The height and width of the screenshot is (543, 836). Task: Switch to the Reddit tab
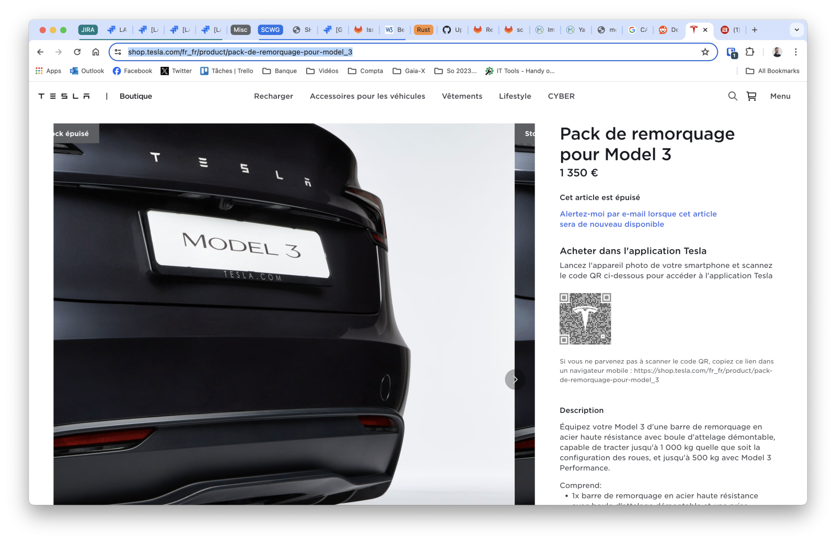coord(668,30)
